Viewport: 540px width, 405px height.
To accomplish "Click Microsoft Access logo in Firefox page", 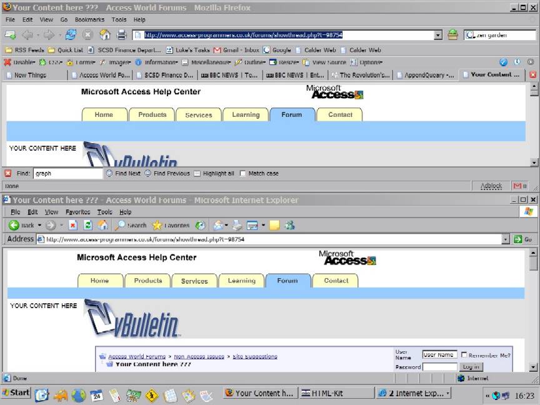I will point(335,92).
